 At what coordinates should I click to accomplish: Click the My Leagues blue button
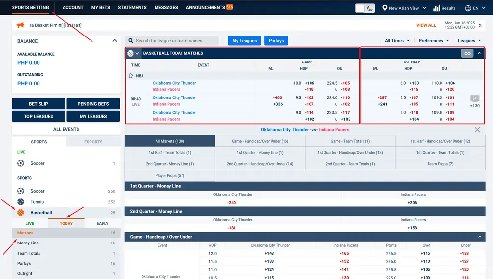(244, 41)
